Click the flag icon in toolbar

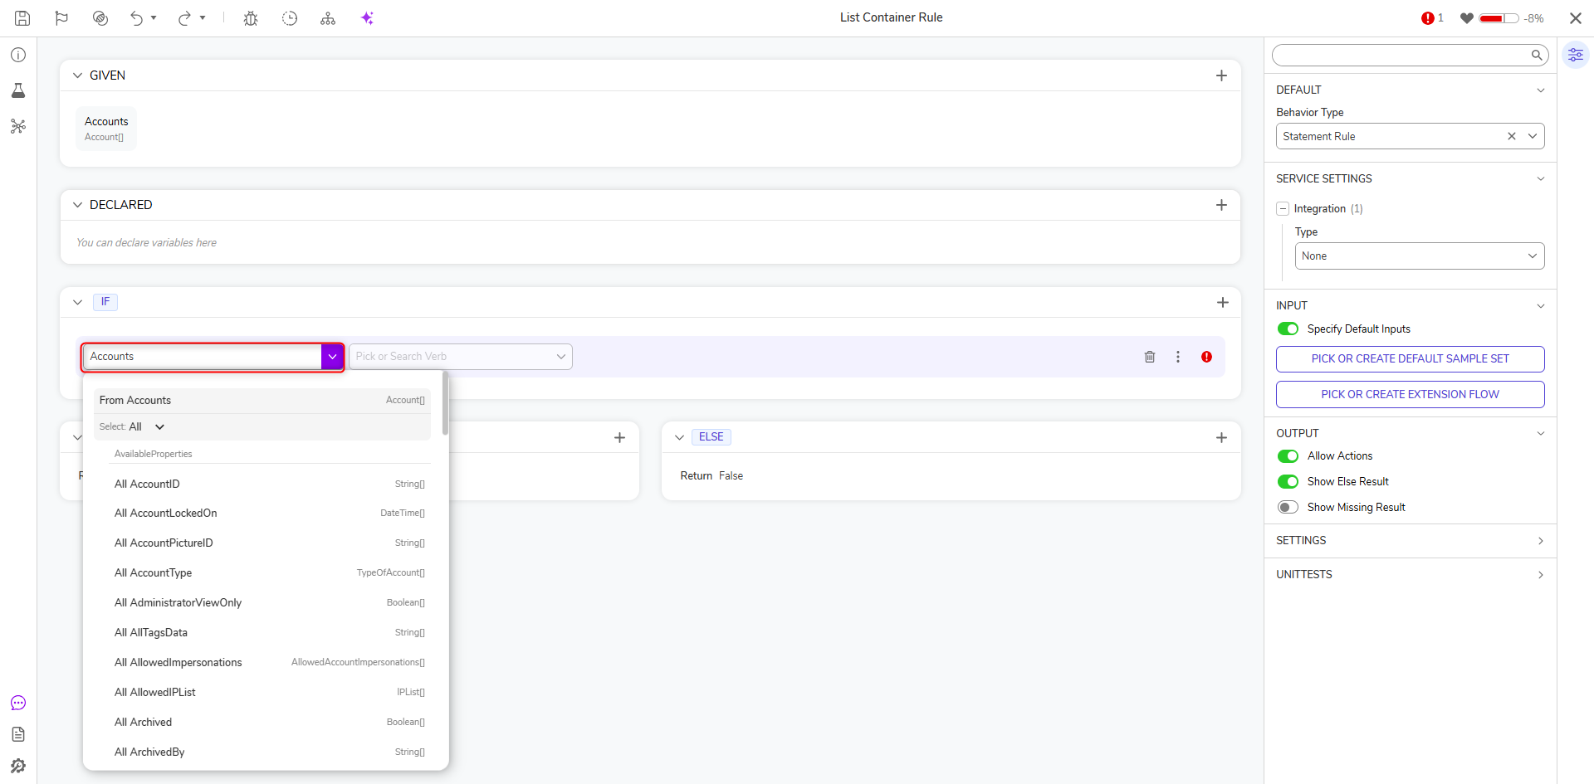[61, 18]
